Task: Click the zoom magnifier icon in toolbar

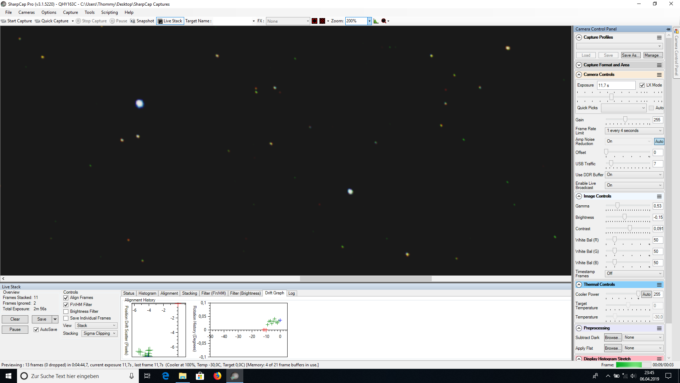Action: point(384,21)
